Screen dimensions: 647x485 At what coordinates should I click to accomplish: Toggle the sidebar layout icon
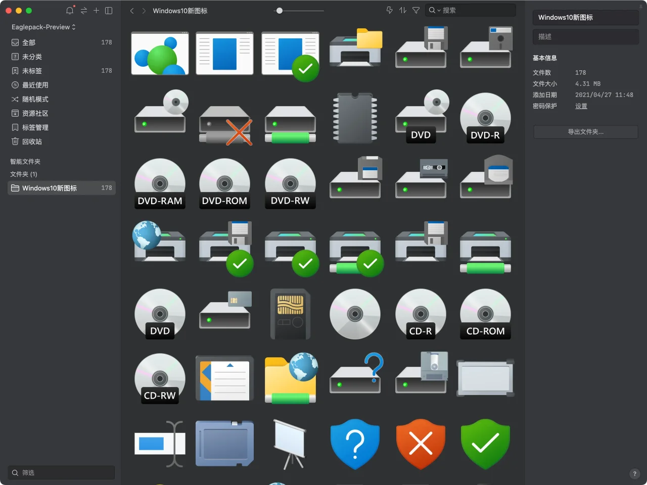click(x=109, y=11)
